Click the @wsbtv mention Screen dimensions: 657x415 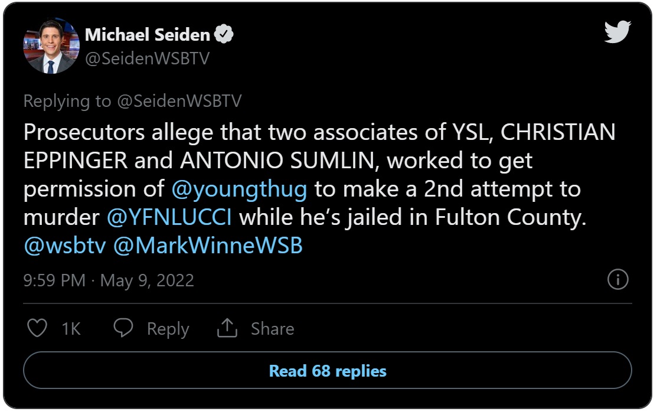[x=65, y=246]
